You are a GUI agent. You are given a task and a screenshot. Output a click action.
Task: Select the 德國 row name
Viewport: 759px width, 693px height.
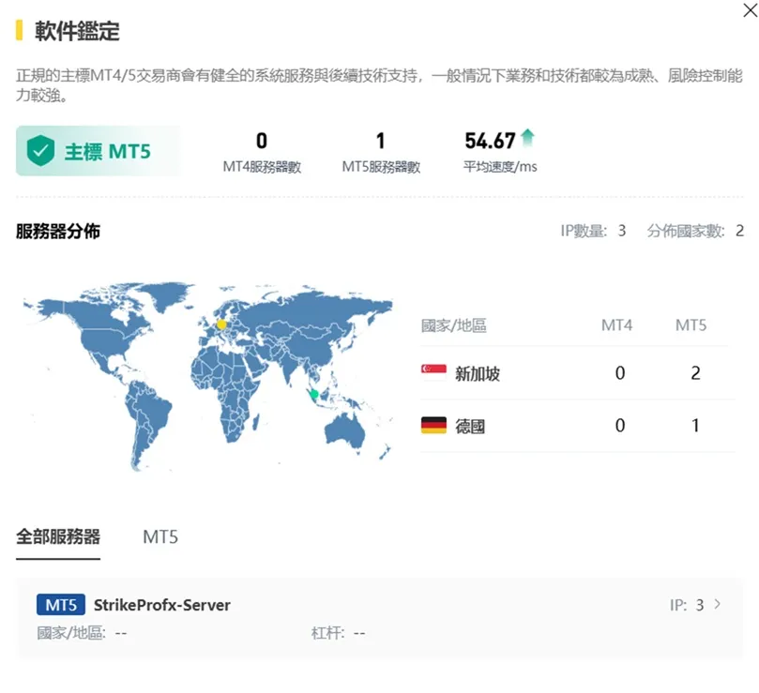coord(470,427)
